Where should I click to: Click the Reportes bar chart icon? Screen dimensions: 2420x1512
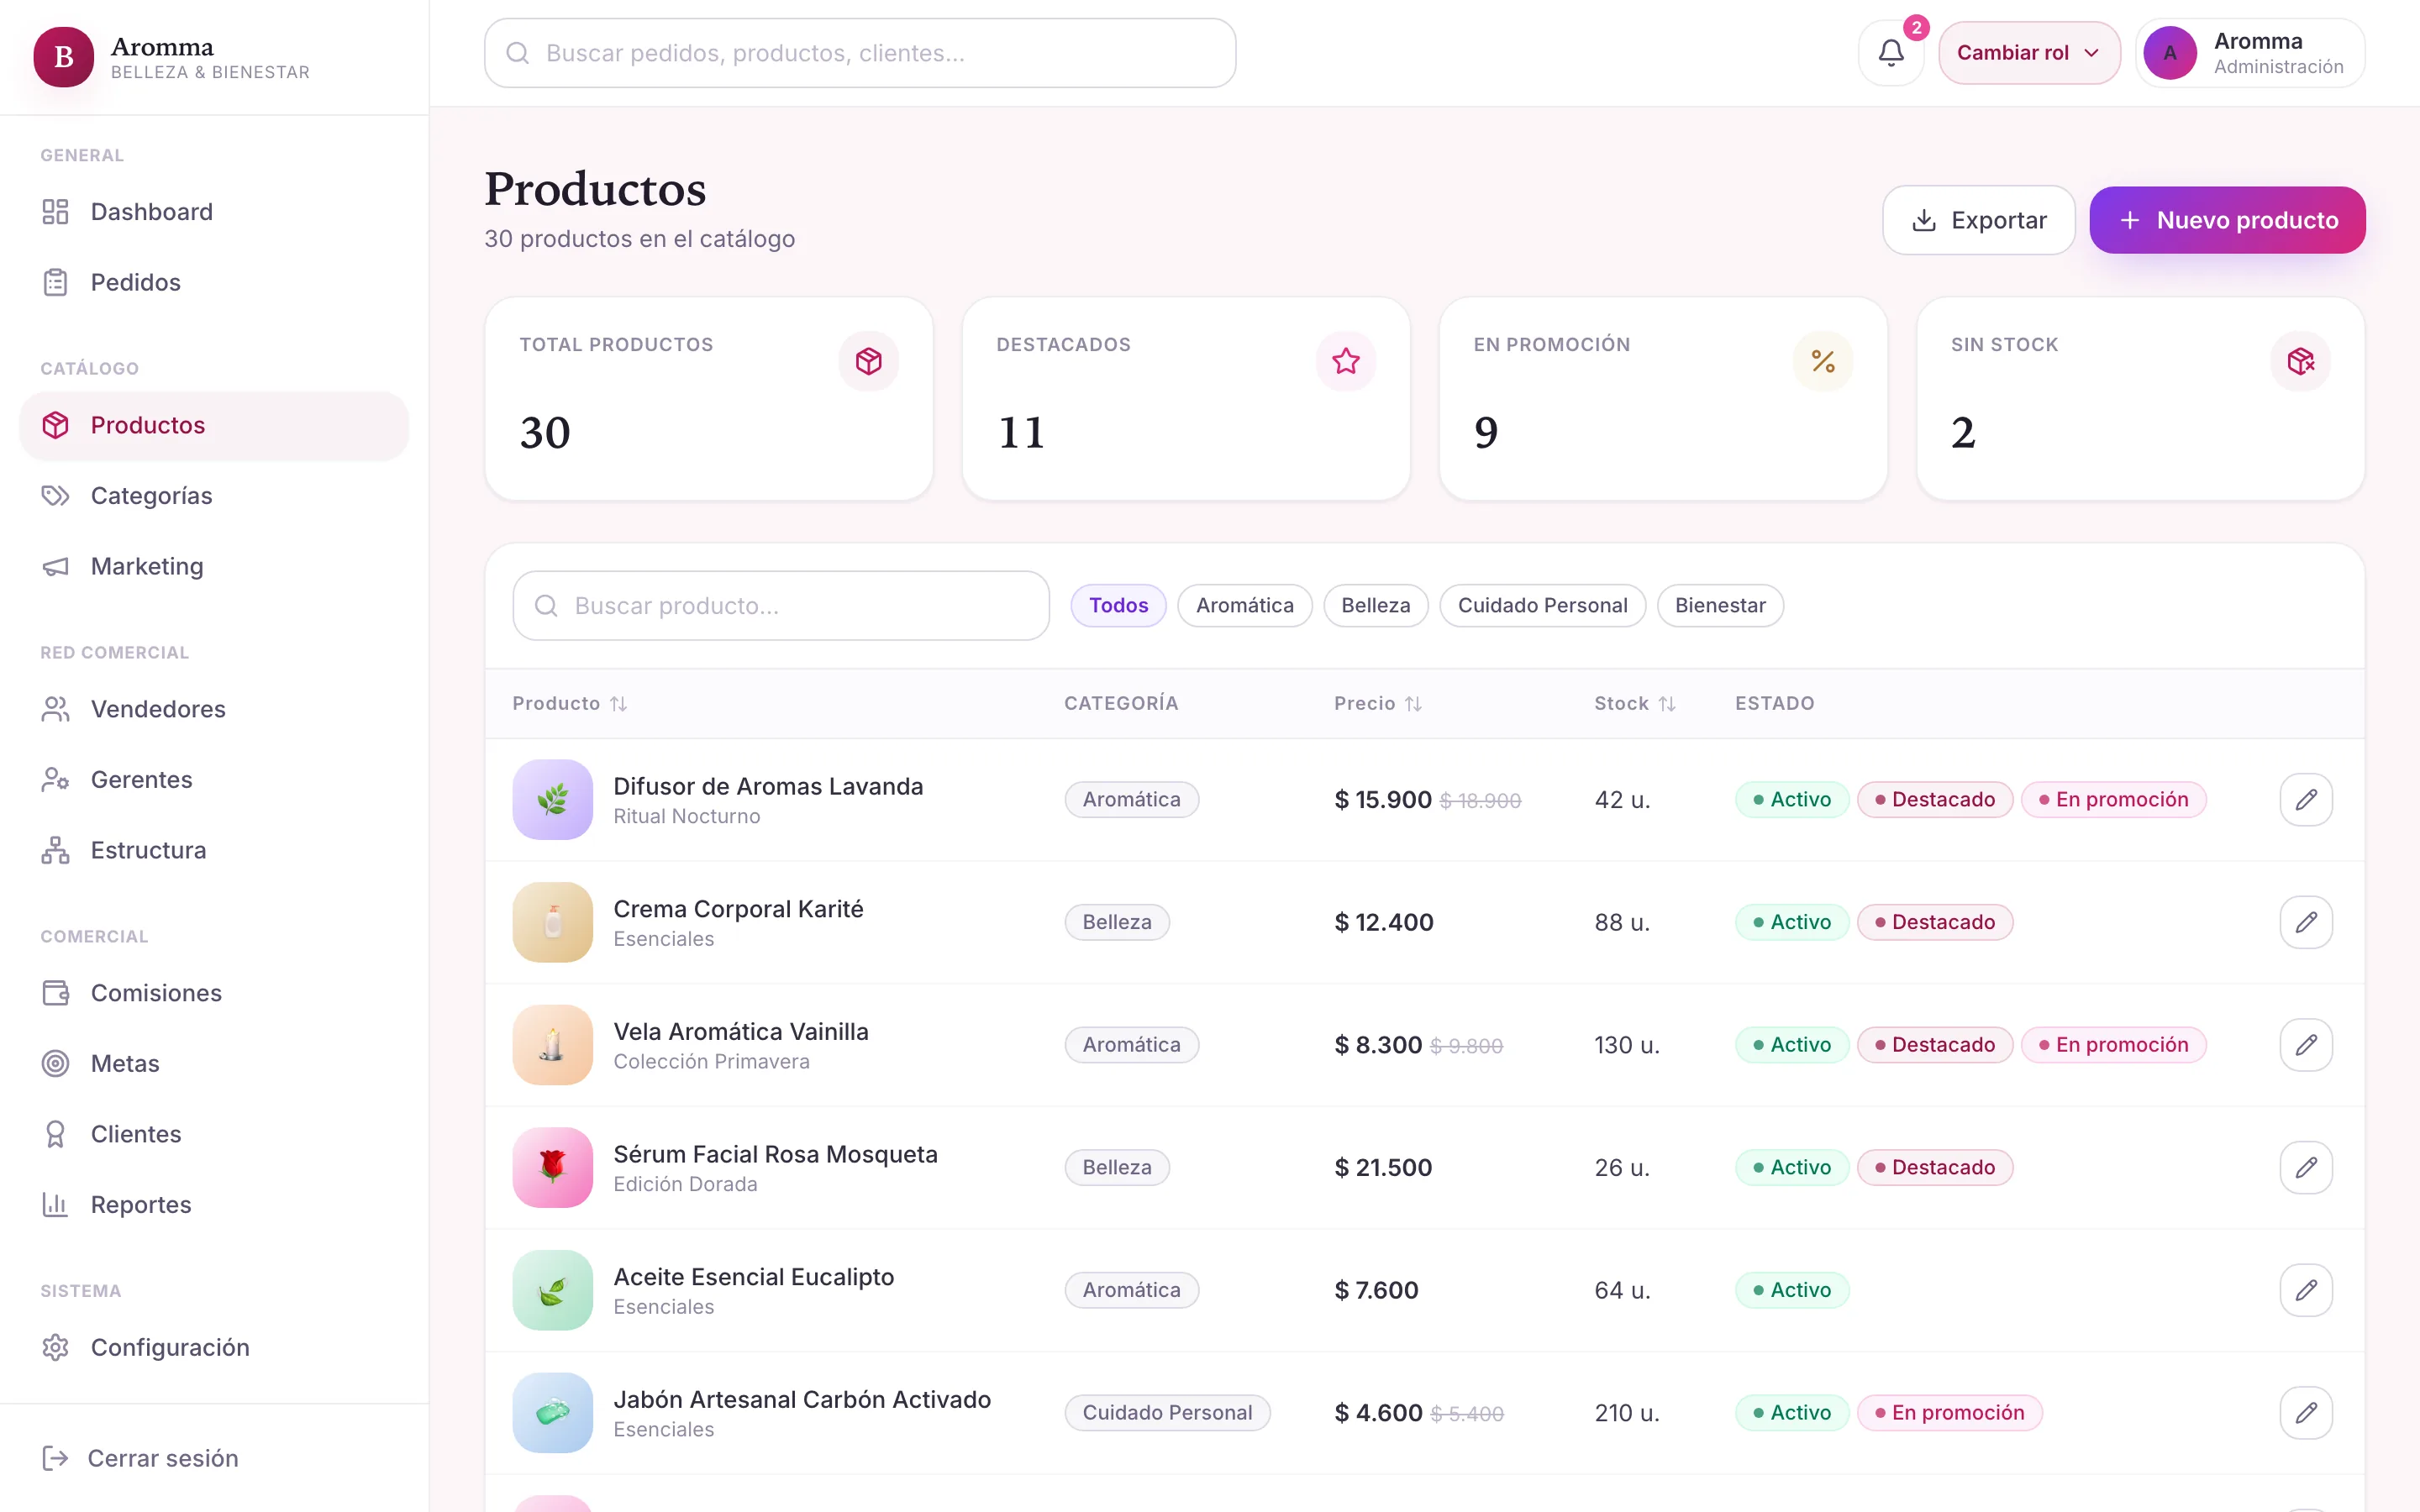(56, 1205)
